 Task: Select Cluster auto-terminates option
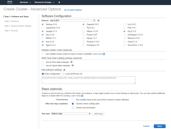tap(73, 108)
